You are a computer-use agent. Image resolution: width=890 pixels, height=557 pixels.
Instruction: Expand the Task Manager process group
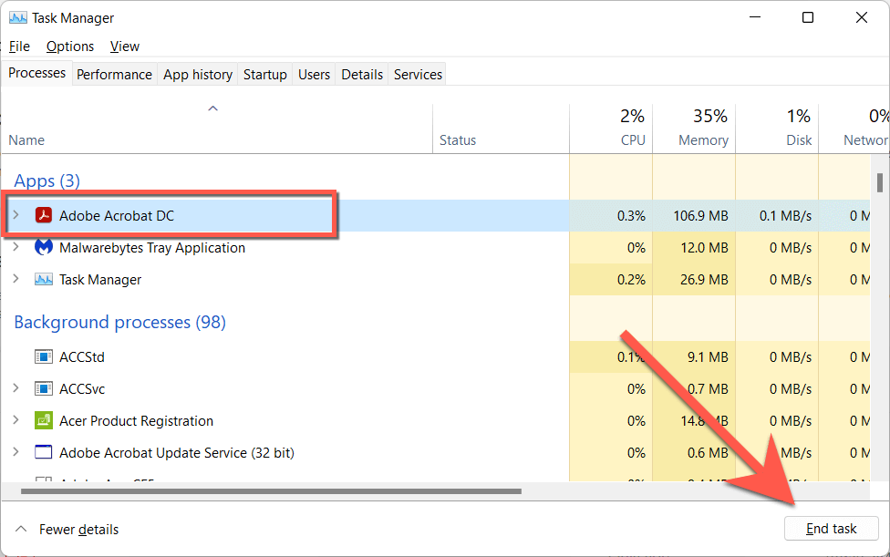pos(16,279)
